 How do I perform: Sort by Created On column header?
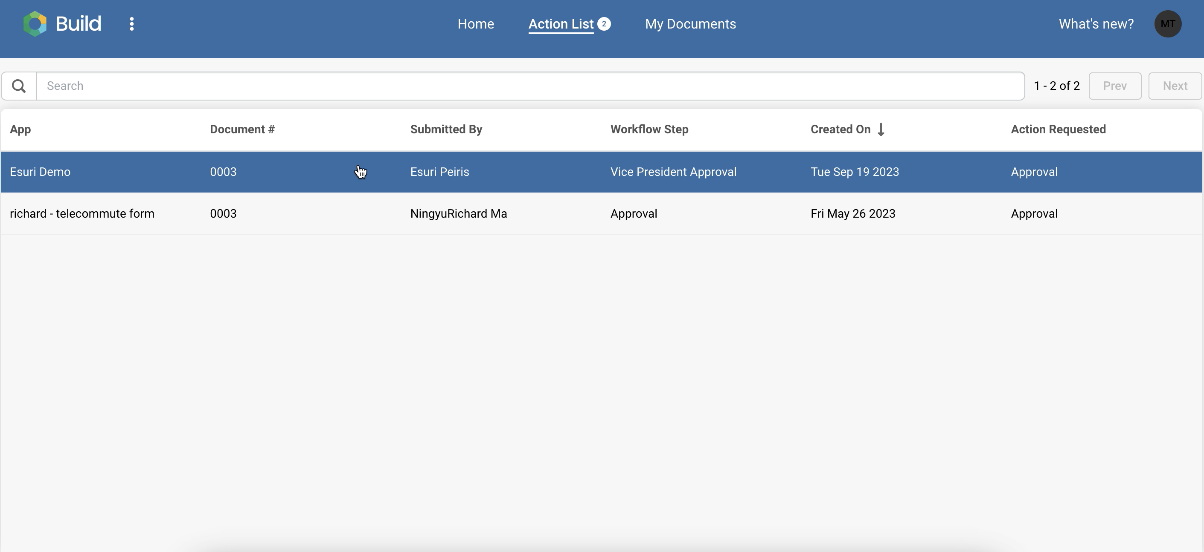click(840, 129)
